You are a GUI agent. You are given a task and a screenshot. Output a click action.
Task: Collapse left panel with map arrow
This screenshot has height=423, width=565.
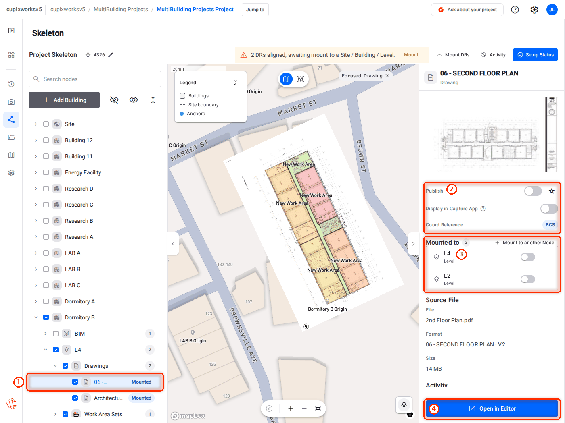[173, 244]
